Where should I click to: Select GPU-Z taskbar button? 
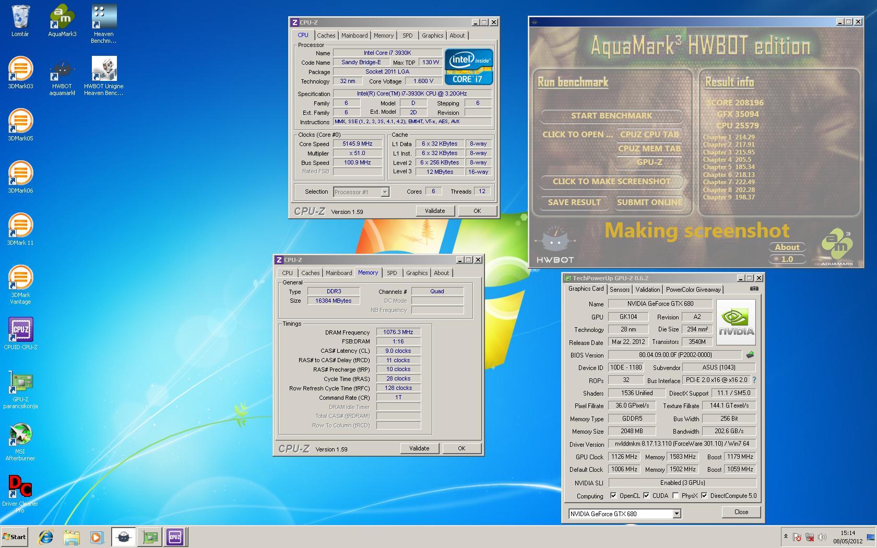point(149,537)
